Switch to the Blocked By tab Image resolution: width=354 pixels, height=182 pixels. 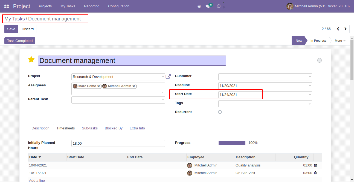point(114,128)
